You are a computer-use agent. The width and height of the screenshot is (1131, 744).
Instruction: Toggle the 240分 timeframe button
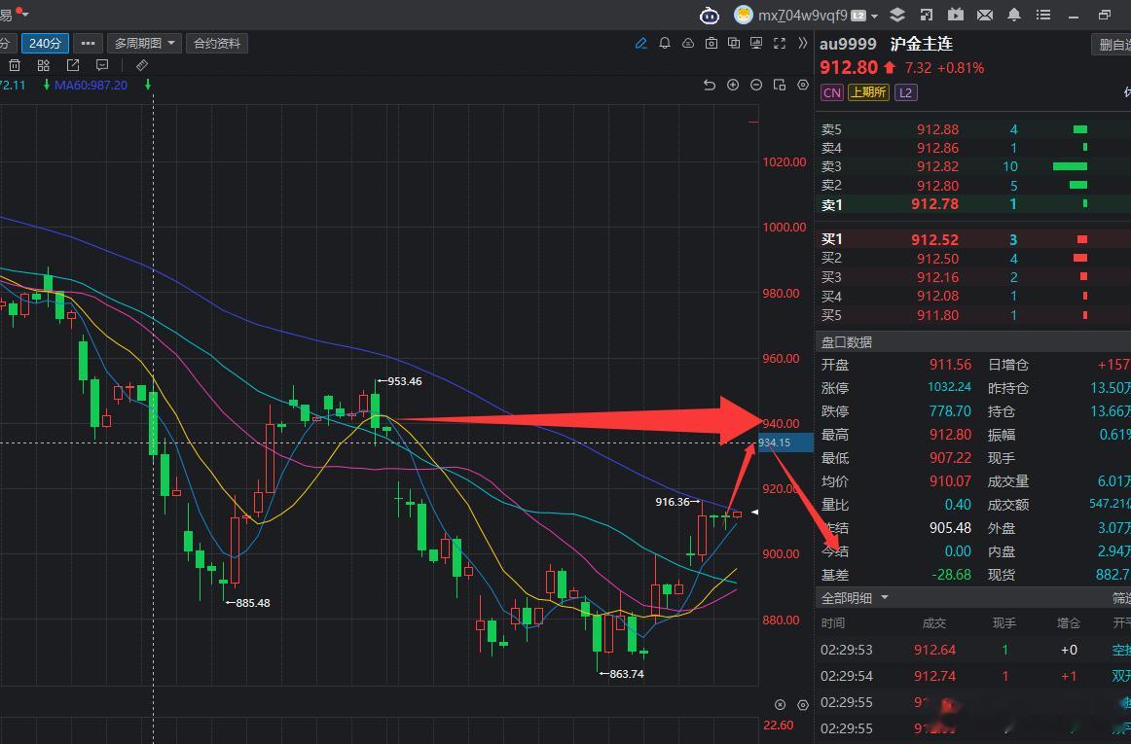(45, 43)
